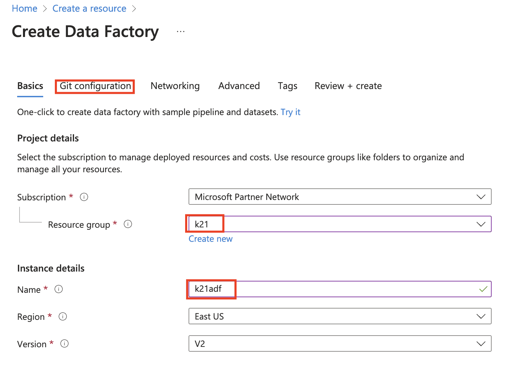This screenshot has width=517, height=376.
Task: Go to the Advanced tab
Action: point(239,86)
